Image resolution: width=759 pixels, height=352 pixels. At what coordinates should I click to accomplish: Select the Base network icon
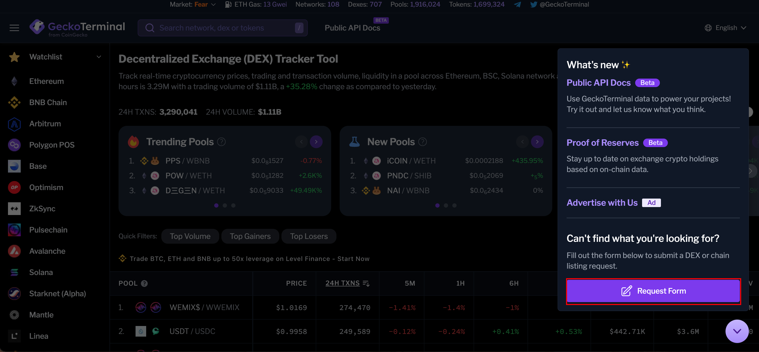[x=14, y=166]
